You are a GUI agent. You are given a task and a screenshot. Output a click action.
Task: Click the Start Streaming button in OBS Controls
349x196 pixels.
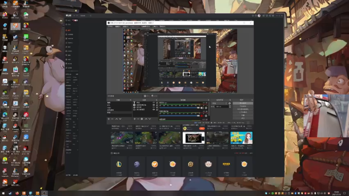pos(243,103)
